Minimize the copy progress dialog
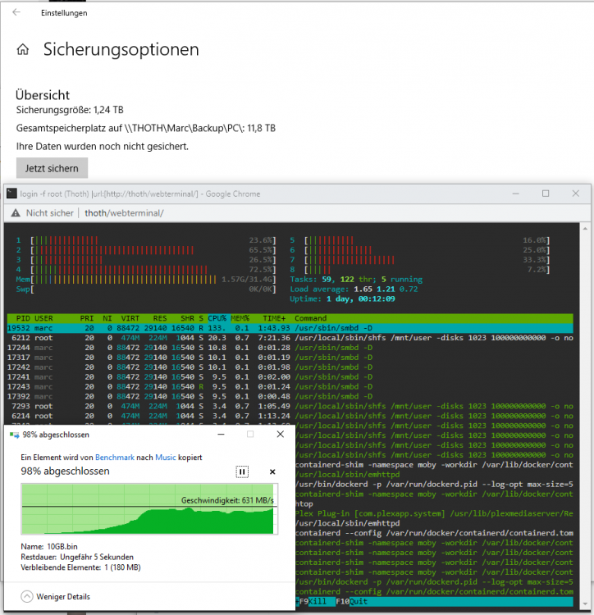The image size is (594, 615). pos(221,434)
